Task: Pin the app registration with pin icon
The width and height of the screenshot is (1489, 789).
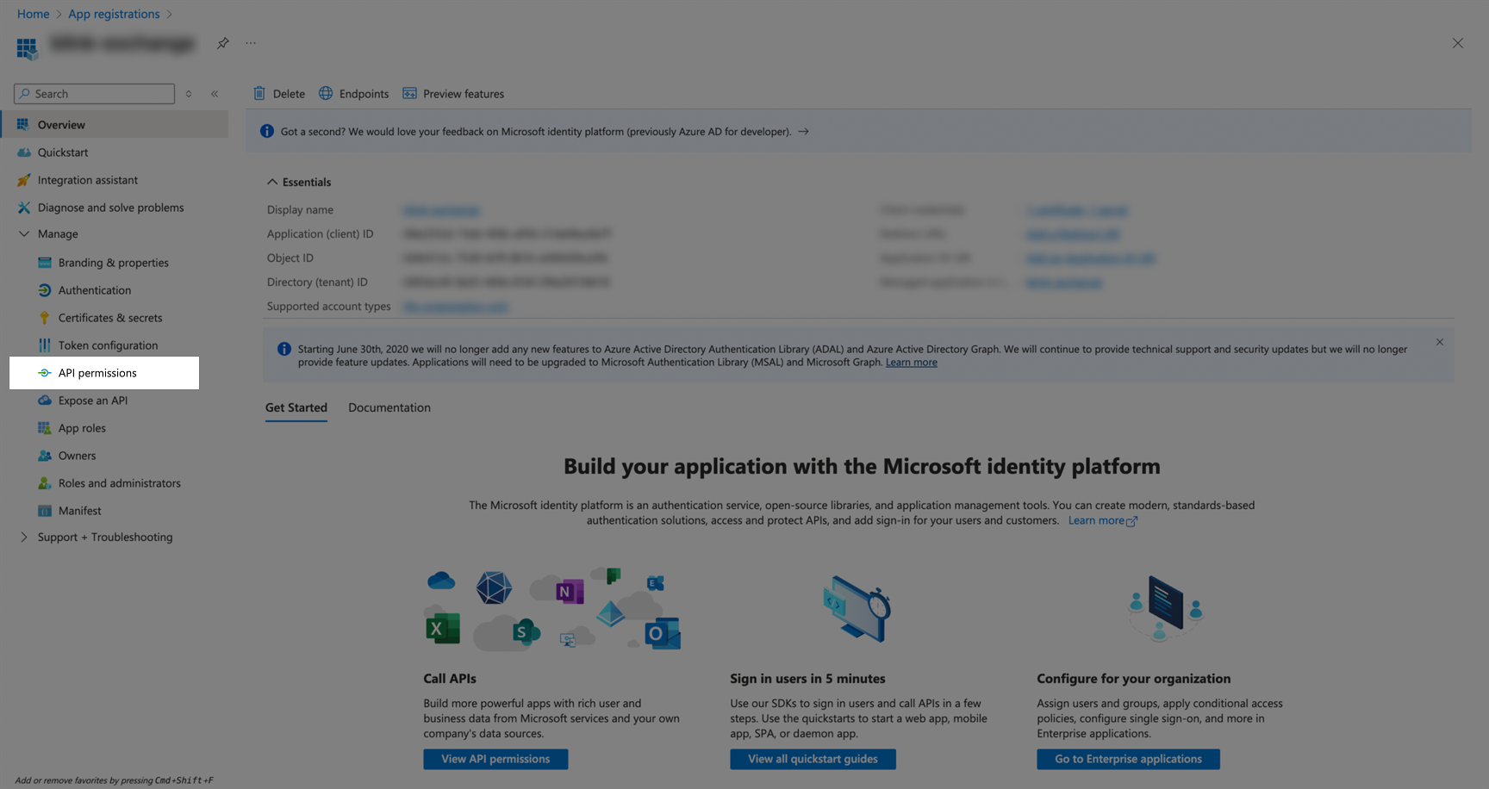Action: (223, 43)
